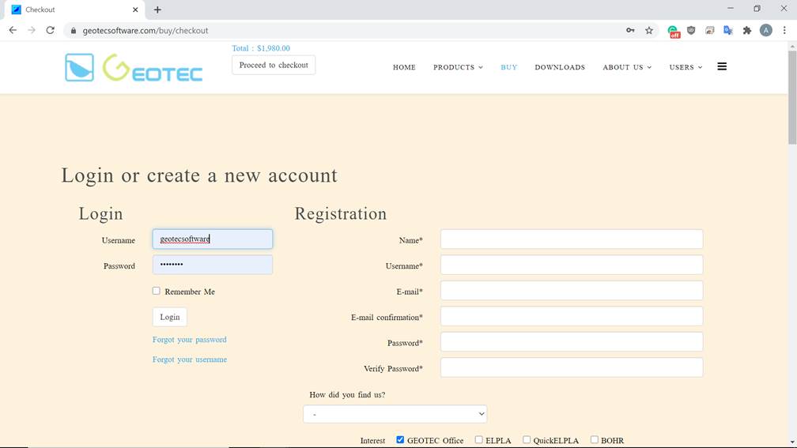Click the Login or create a new account heading

pyautogui.click(x=199, y=175)
